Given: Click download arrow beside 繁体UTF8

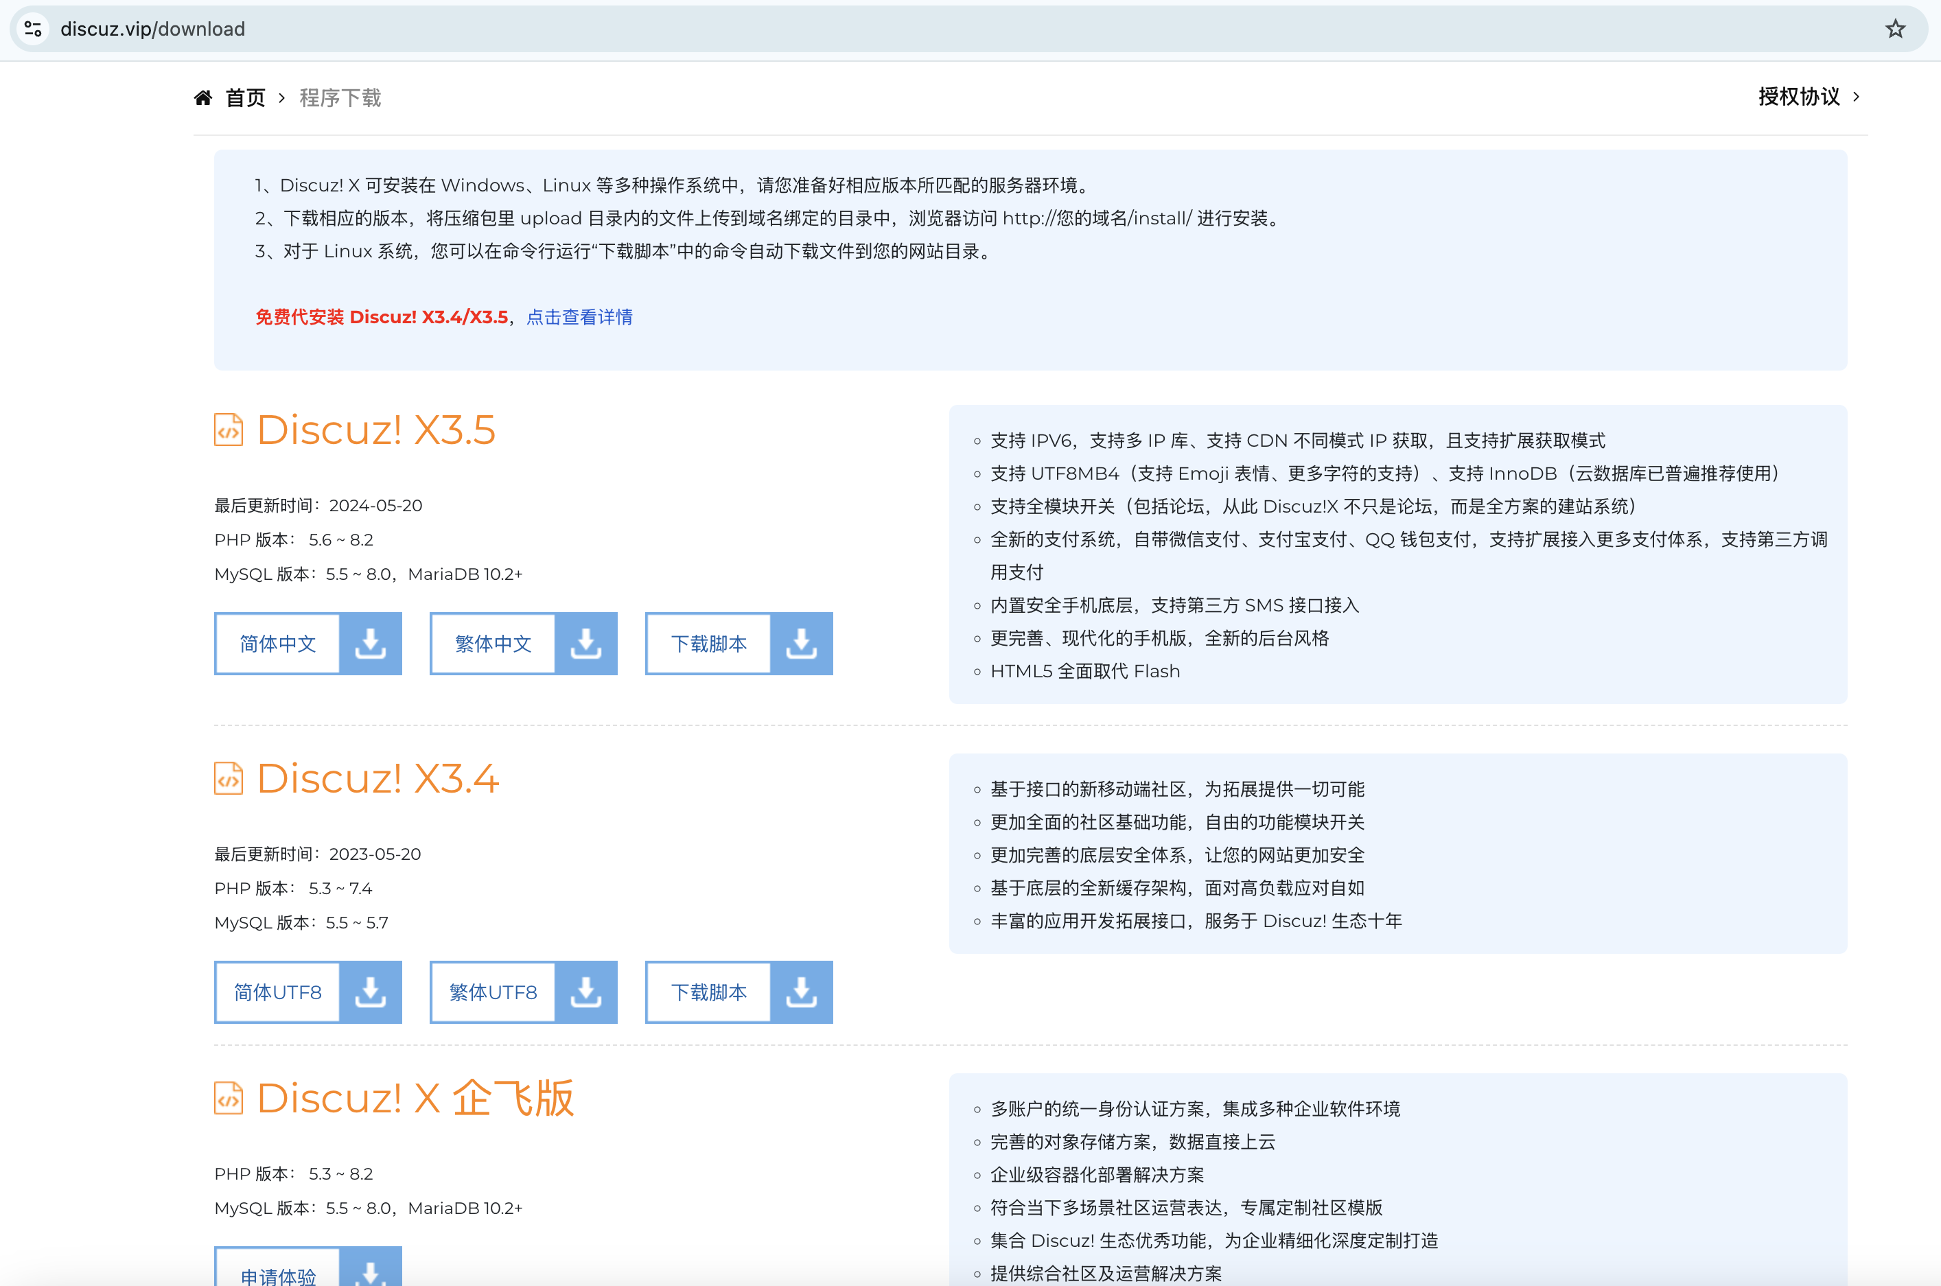Looking at the screenshot, I should pos(585,992).
